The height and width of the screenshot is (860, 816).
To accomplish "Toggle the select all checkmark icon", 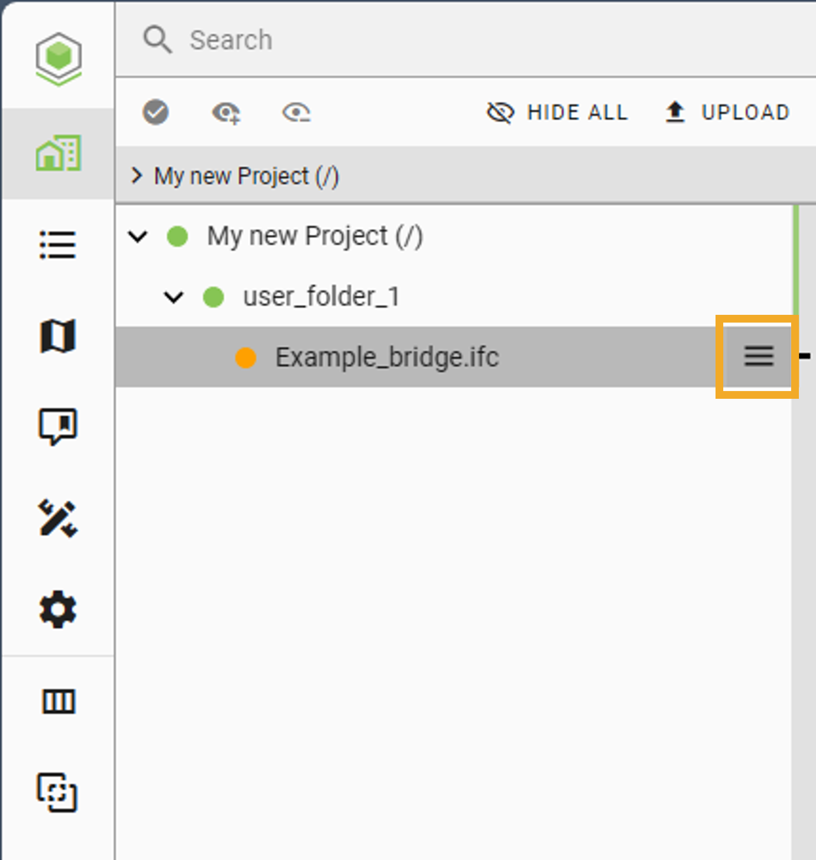I will click(156, 112).
